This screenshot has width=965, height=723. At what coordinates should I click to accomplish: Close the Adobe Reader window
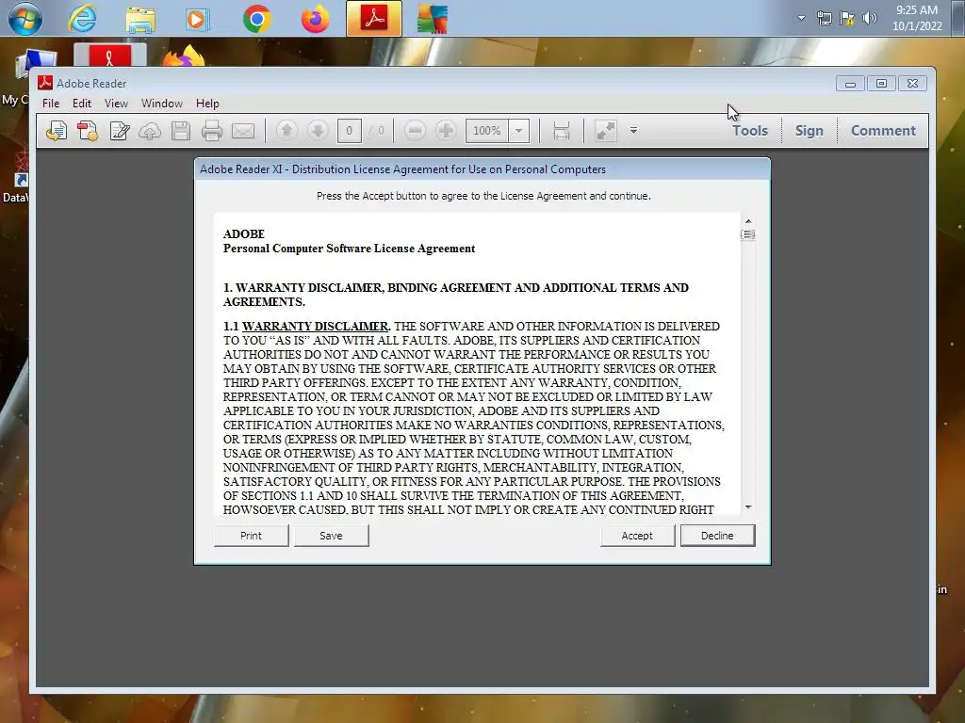pyautogui.click(x=912, y=83)
